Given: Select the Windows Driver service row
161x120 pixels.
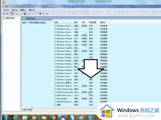Looking at the screenshot, I should [x=81, y=26].
